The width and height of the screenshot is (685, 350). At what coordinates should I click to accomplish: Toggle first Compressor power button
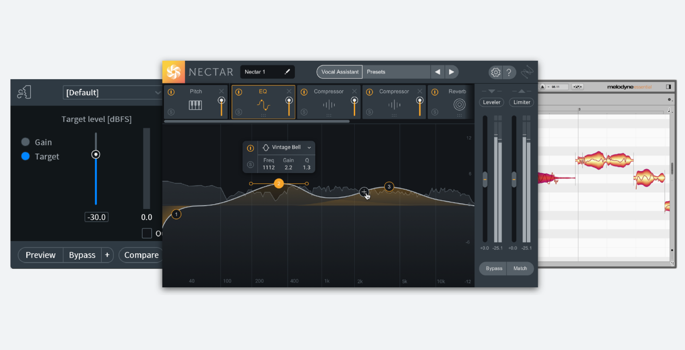coord(304,92)
